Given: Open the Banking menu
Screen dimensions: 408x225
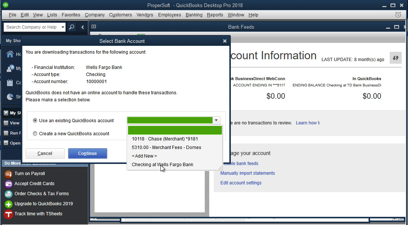Looking at the screenshot, I should click(x=194, y=15).
